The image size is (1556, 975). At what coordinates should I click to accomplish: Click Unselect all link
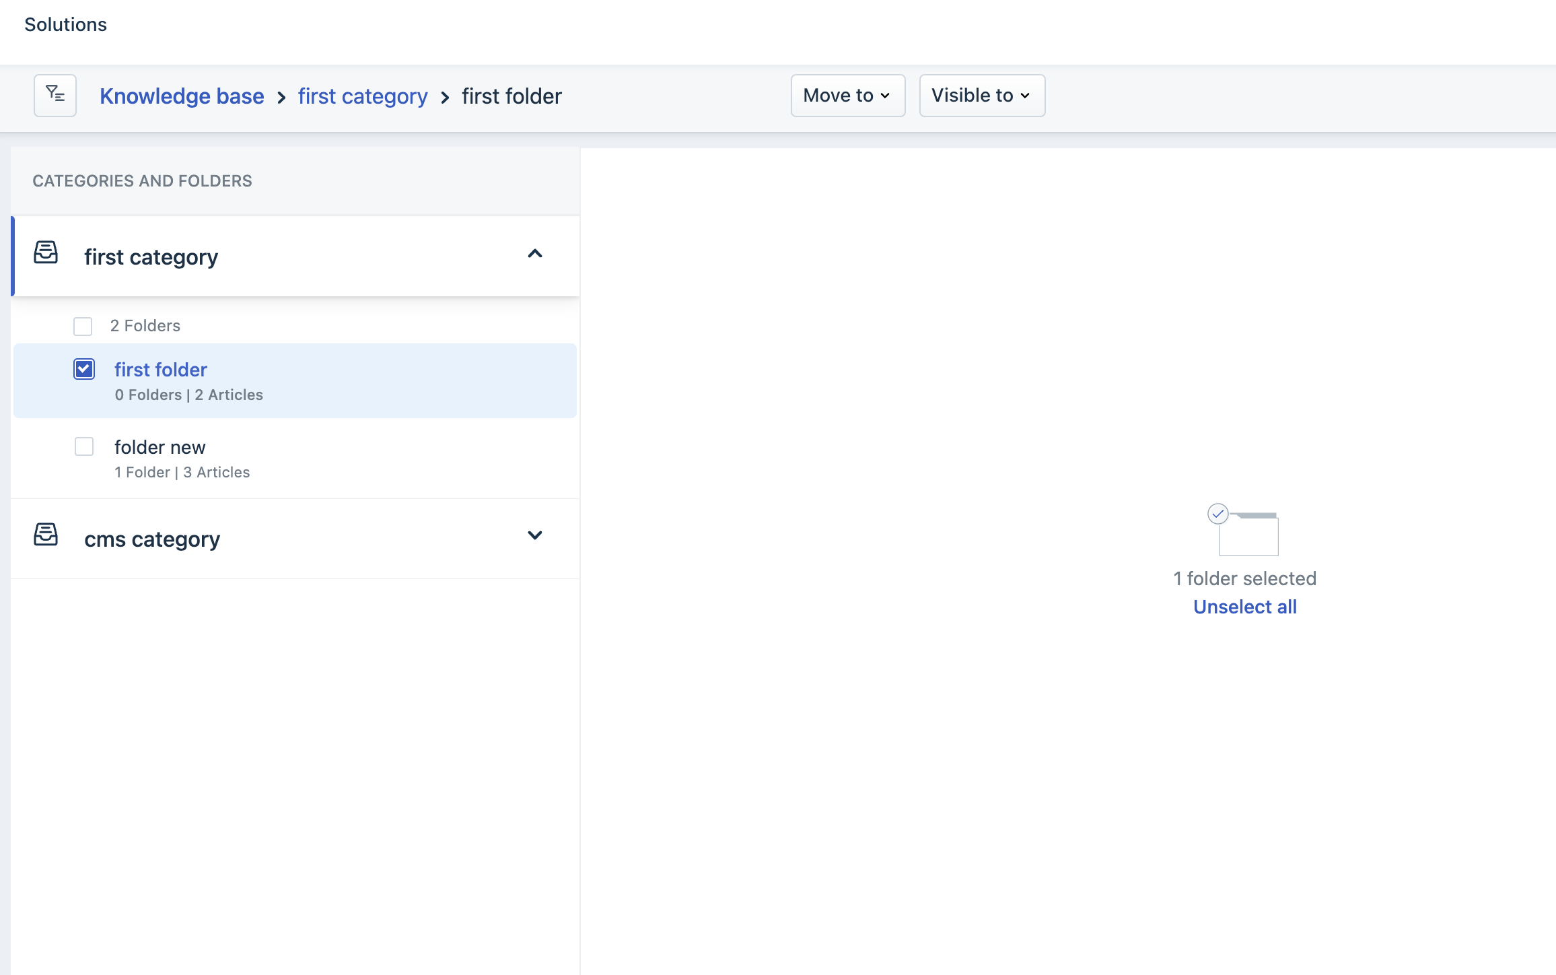(x=1244, y=607)
